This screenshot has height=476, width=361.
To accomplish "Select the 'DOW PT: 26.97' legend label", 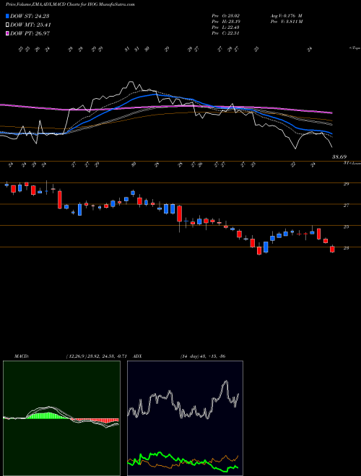I will [30, 33].
